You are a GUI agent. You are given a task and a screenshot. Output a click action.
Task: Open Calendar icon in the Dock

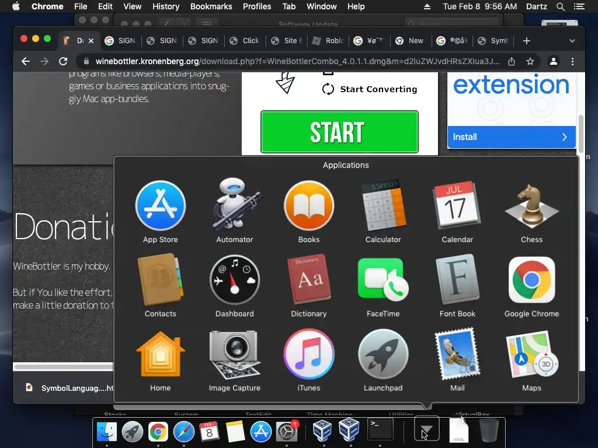point(210,431)
